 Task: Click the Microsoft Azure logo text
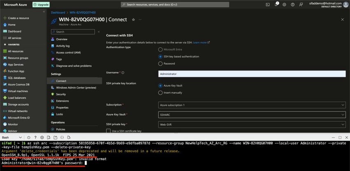(16, 5)
